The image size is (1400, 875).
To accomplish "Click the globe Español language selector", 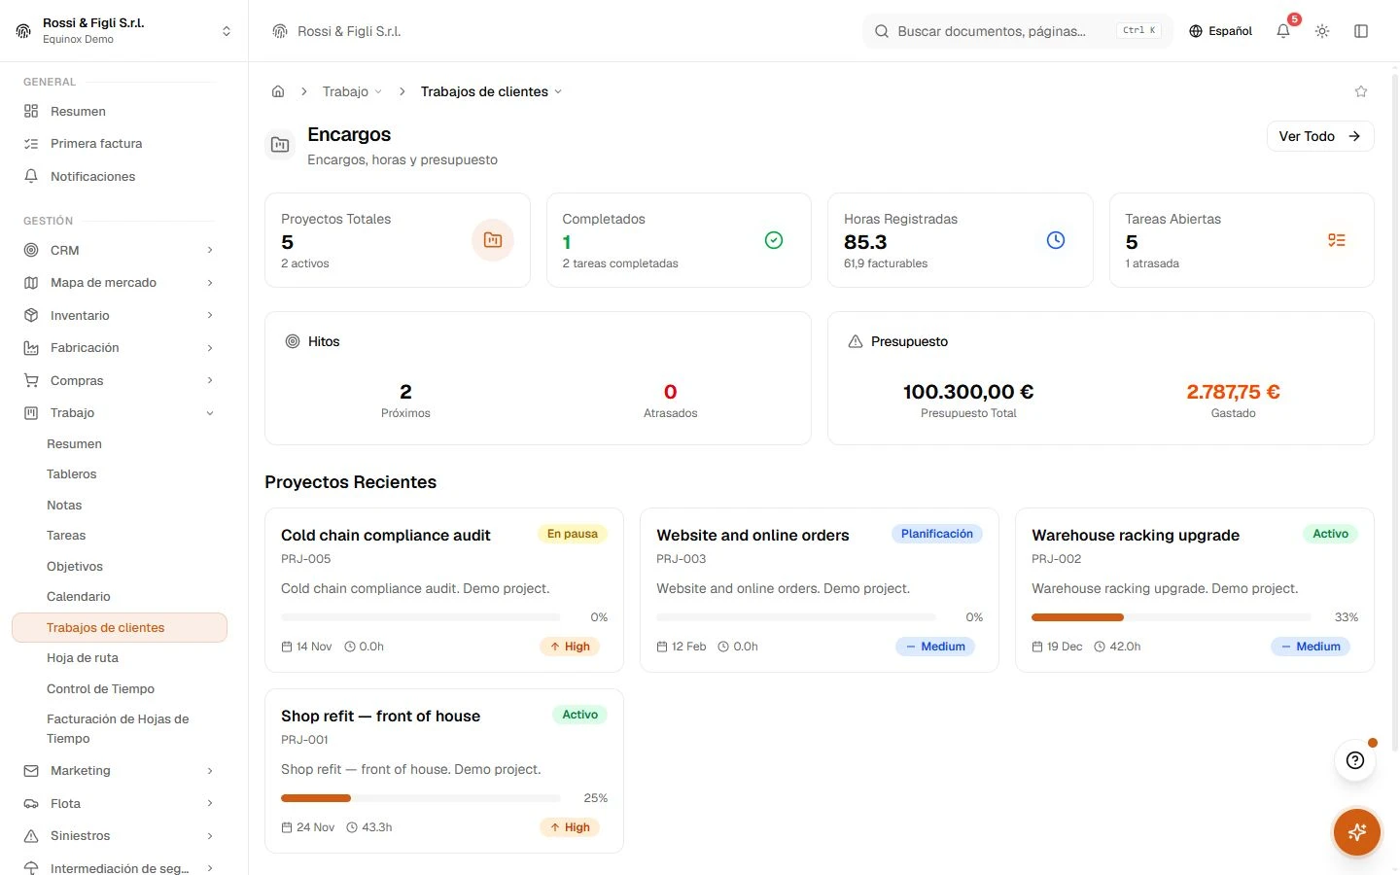I will pyautogui.click(x=1220, y=31).
